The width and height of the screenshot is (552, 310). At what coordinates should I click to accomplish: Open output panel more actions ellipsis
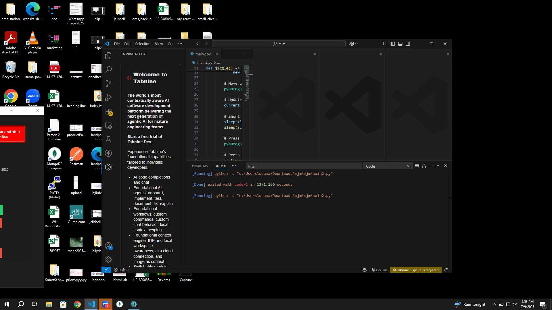(431, 166)
